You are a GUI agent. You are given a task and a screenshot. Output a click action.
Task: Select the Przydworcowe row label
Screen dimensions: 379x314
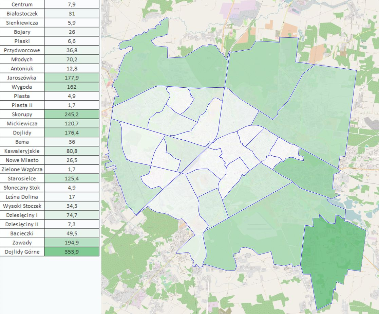click(x=22, y=50)
